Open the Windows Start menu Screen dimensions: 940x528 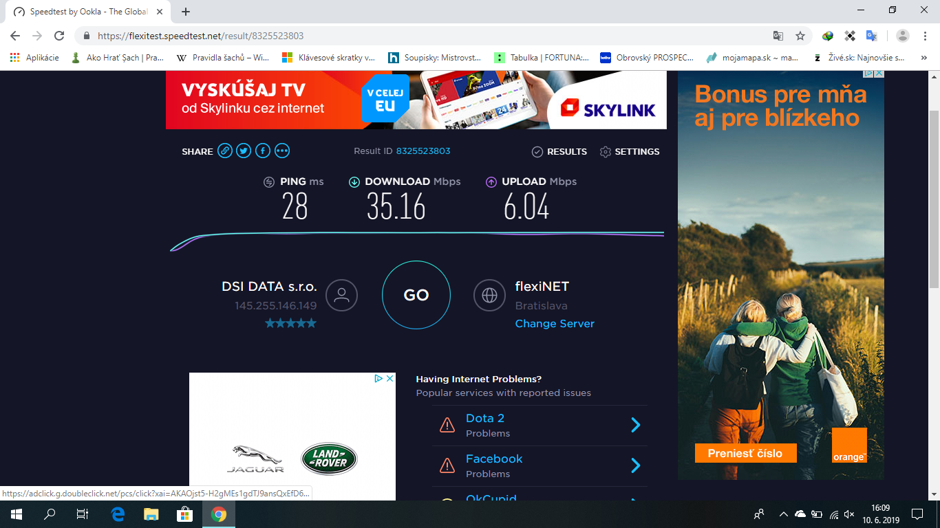pyautogui.click(x=17, y=514)
